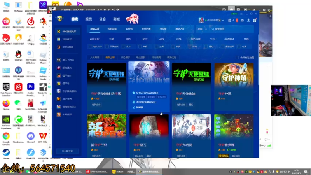Viewport: 311px width, 175px height.
Task: Tick the 单机 filter checkbox
Action: [x=140, y=46]
